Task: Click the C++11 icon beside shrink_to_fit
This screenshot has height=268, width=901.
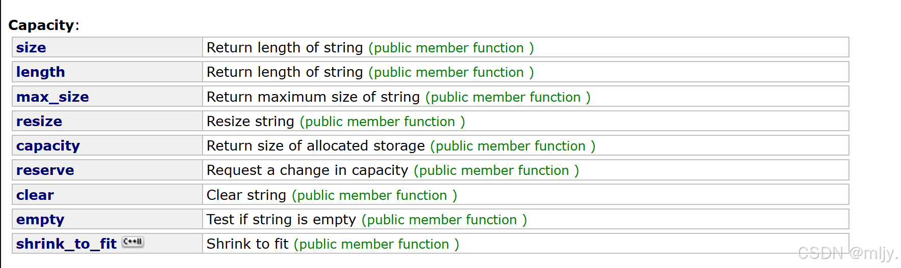Action: 133,242
